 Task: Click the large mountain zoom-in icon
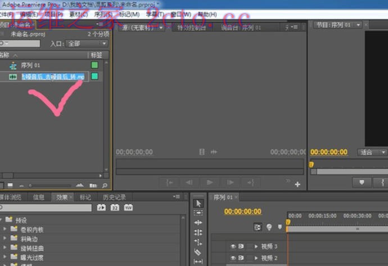79,185
